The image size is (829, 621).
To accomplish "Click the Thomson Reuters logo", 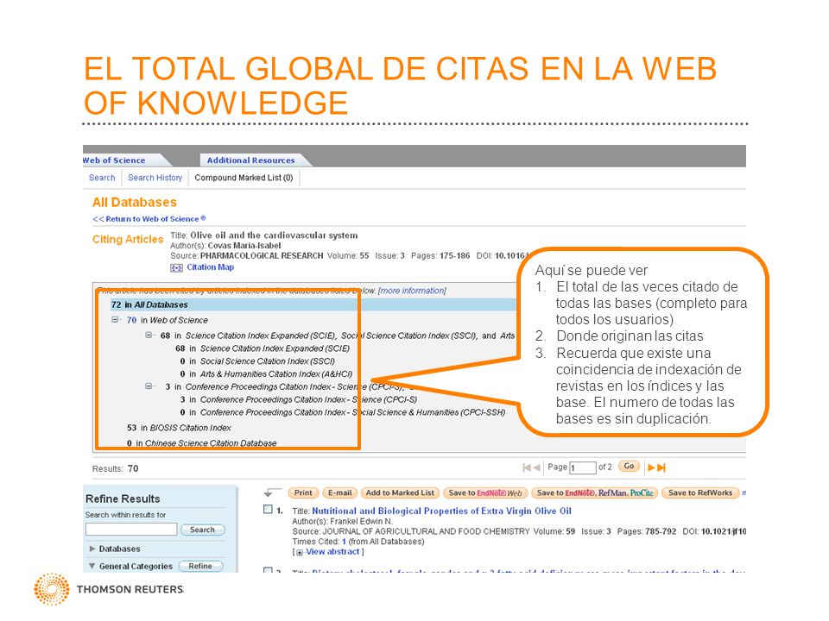I will pos(109,589).
